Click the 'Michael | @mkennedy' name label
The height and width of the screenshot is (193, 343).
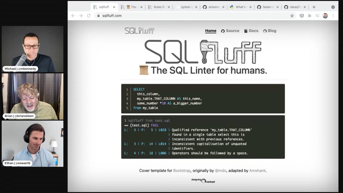coord(20,69)
